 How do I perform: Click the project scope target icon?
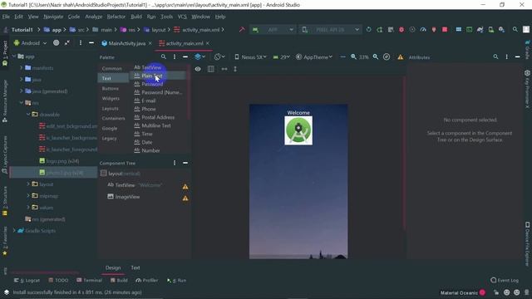coord(56,43)
